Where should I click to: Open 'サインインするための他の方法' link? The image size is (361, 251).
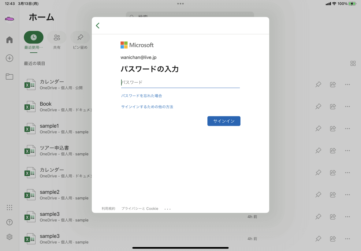147,107
